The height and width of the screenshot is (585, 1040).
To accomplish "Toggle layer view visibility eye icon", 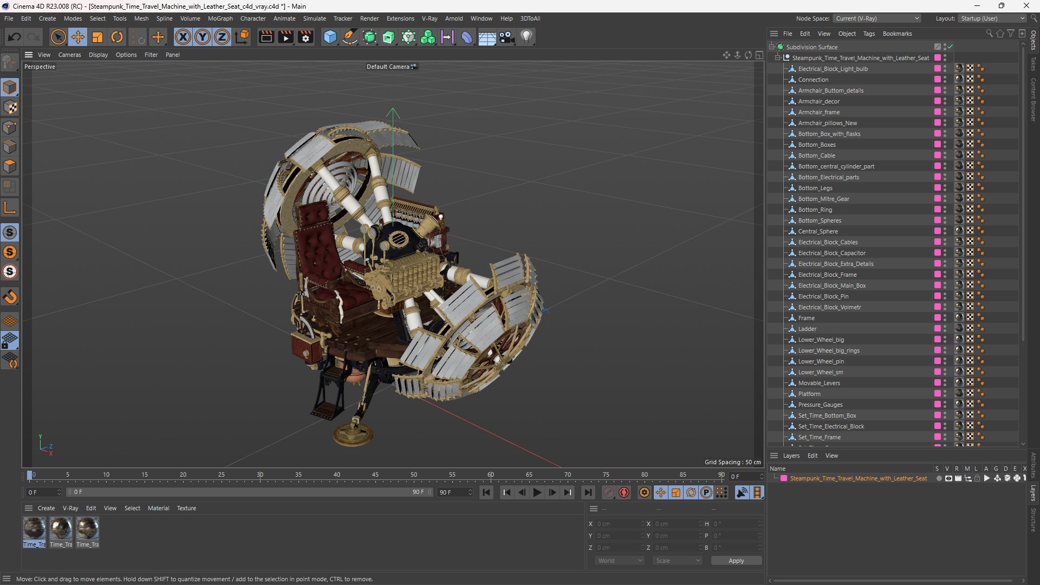I will point(948,478).
